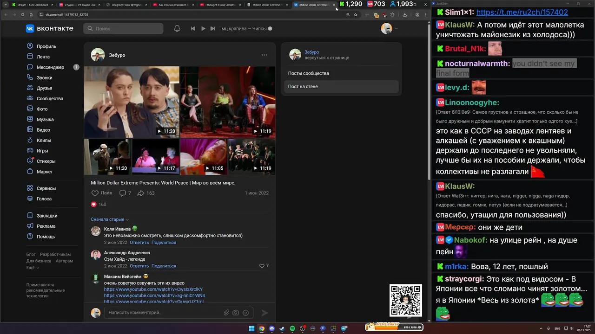Open Steam from the Windows taskbar

(282, 328)
